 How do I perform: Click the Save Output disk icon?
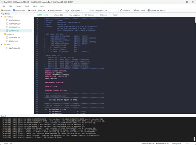point(134,10)
